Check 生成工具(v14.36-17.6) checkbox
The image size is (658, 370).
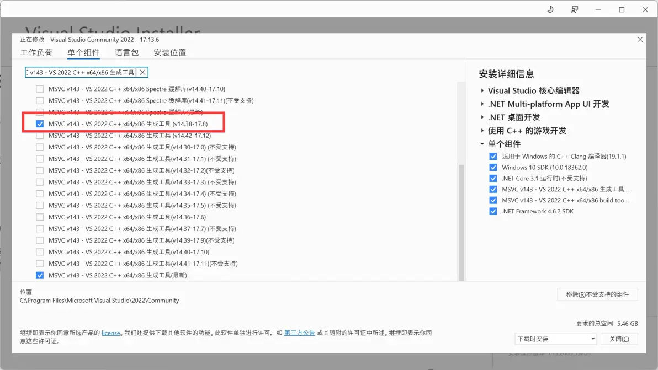[39, 217]
